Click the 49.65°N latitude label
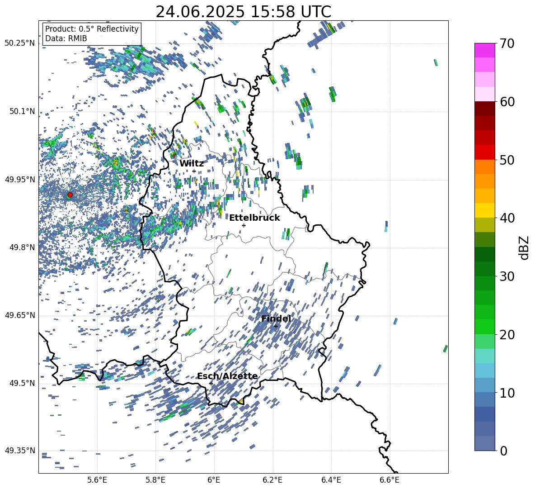The width and height of the screenshot is (535, 489). tap(19, 315)
